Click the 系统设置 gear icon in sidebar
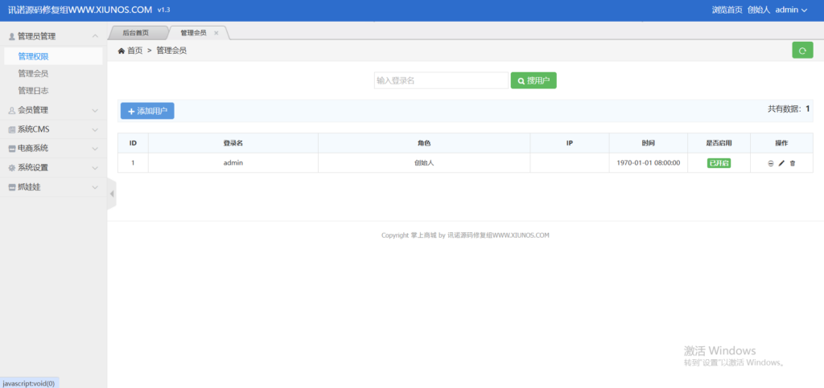 tap(11, 168)
